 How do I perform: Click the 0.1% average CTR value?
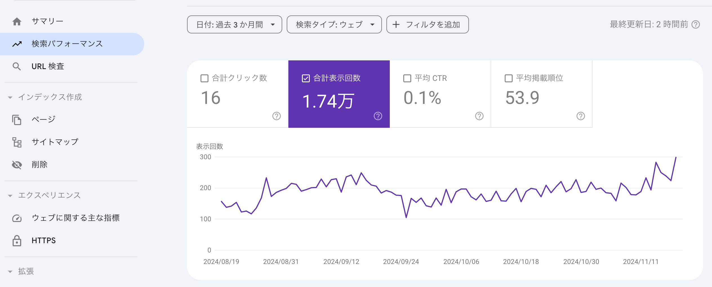click(x=422, y=98)
